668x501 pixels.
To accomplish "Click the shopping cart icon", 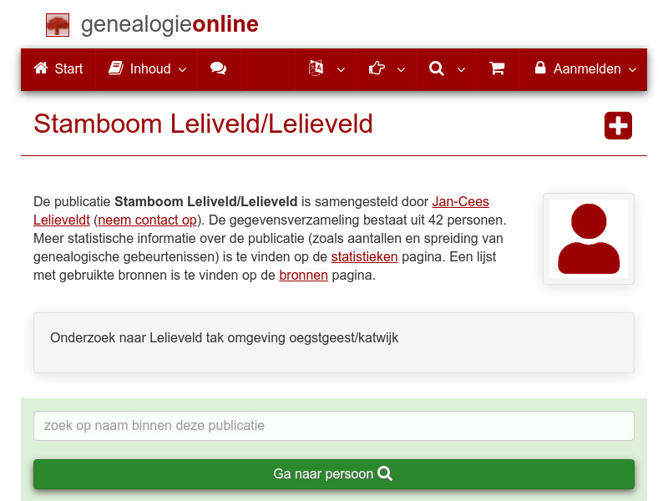I will click(x=497, y=69).
